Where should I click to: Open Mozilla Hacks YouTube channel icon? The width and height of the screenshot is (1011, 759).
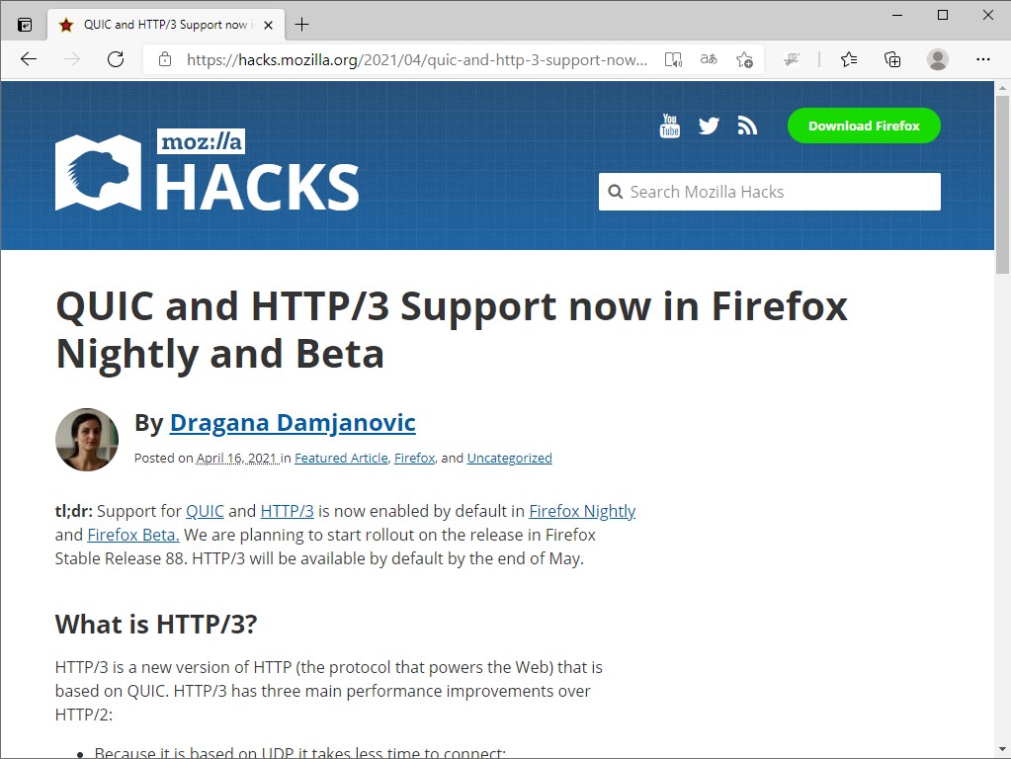point(669,126)
